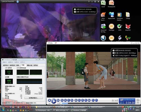Open the Powerpoint desktop shortcut
The image size is (141, 112).
(111, 4)
